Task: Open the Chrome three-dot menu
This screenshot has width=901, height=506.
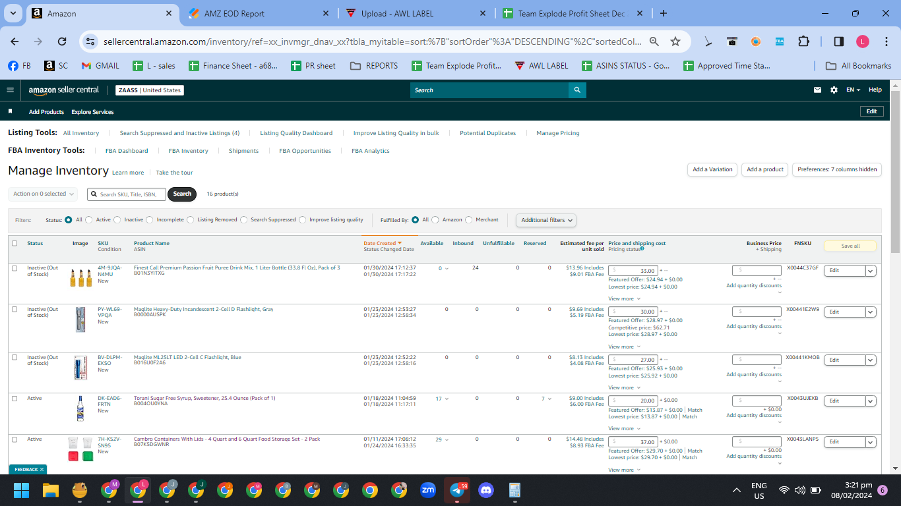Action: pos(886,42)
